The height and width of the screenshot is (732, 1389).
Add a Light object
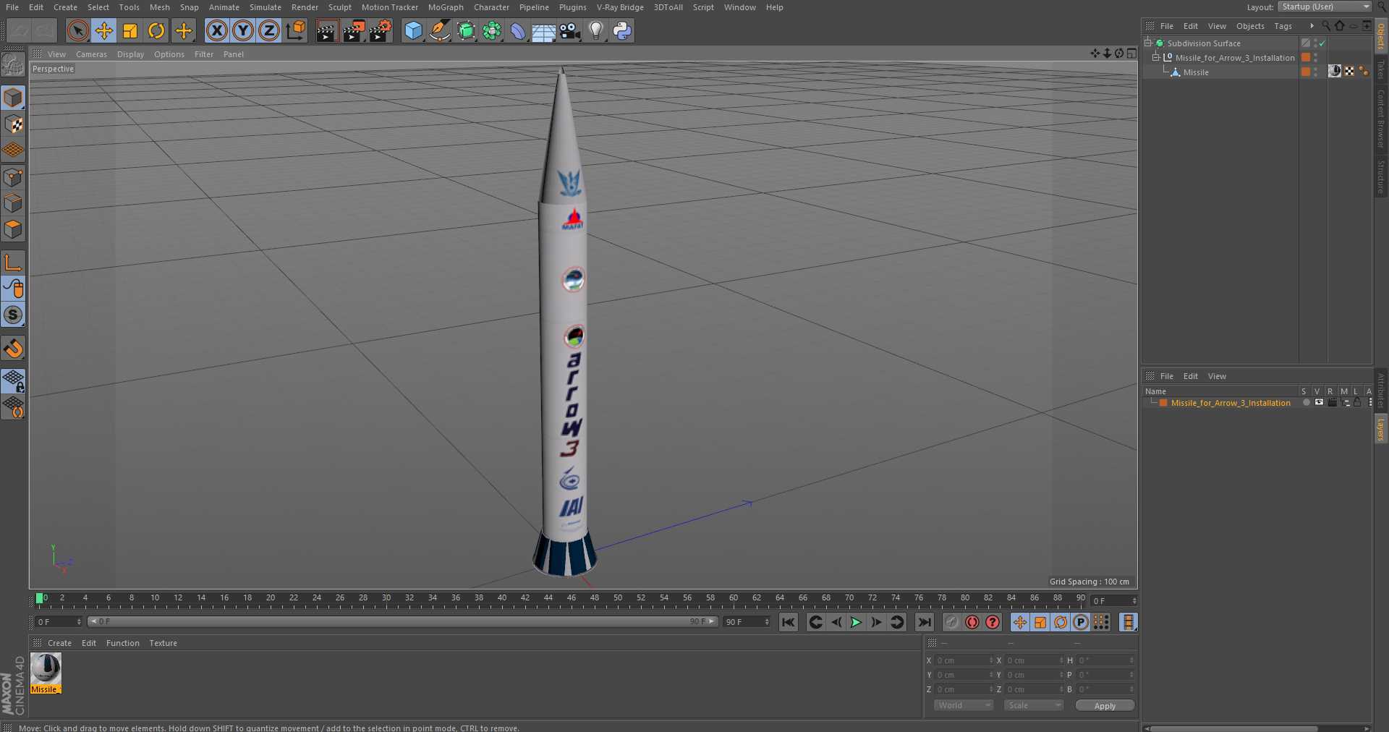click(595, 30)
